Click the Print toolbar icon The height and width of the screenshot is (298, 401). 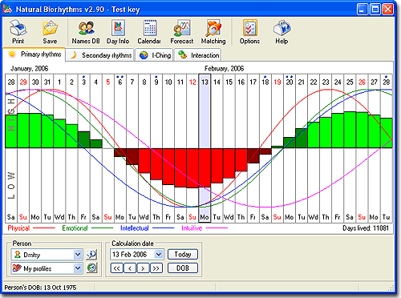click(x=18, y=32)
